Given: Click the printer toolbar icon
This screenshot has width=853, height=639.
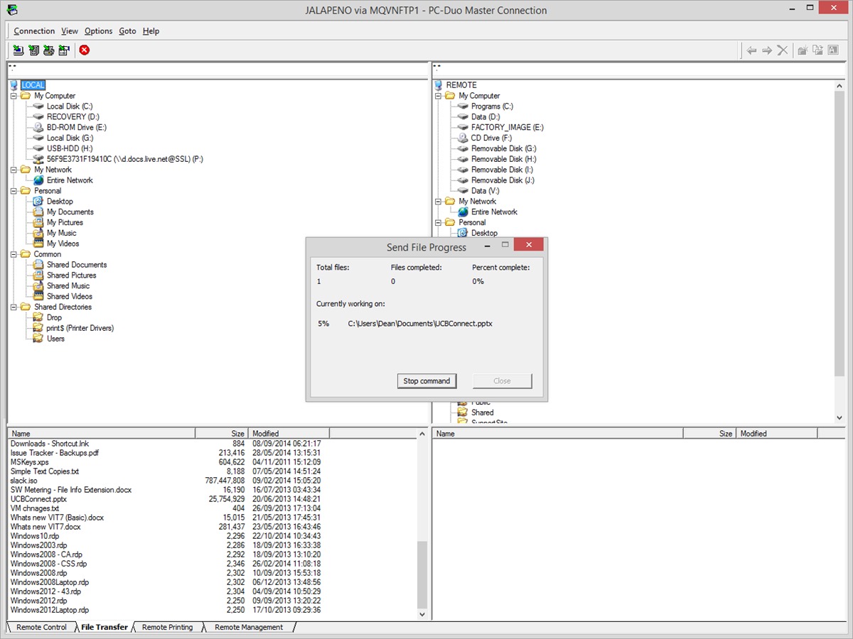Looking at the screenshot, I should pos(49,50).
